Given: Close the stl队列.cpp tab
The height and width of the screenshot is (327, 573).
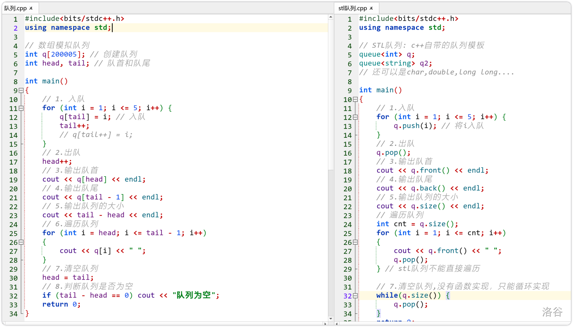Looking at the screenshot, I should coord(371,8).
